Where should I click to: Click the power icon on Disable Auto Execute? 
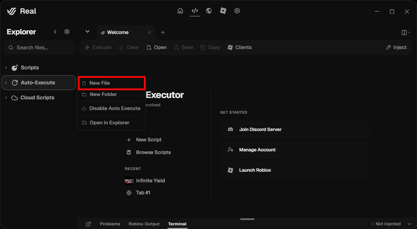pyautogui.click(x=84, y=109)
